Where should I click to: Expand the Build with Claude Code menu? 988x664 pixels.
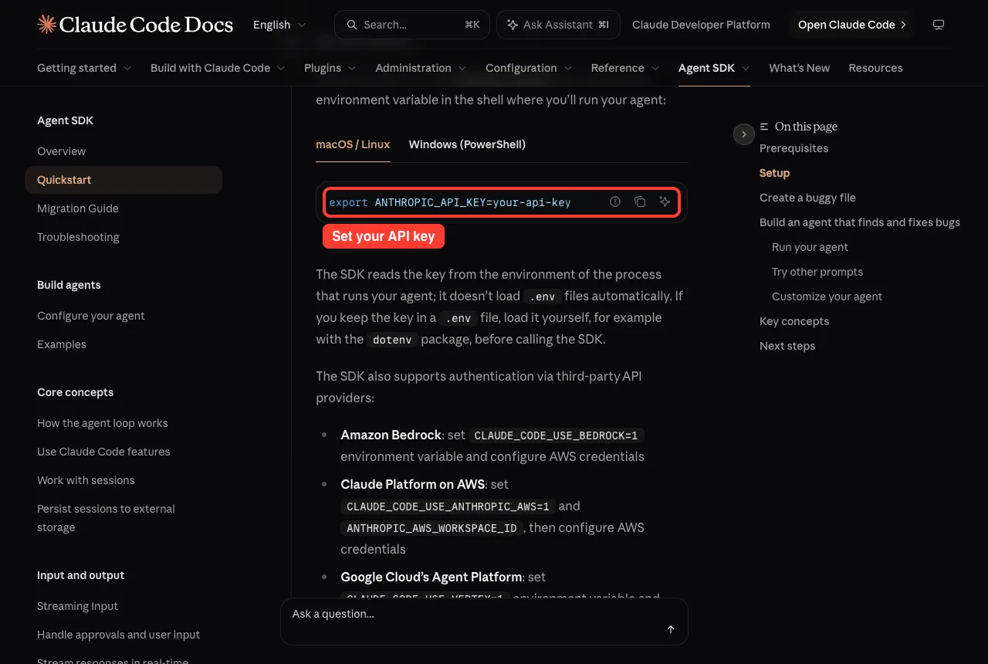tap(218, 68)
